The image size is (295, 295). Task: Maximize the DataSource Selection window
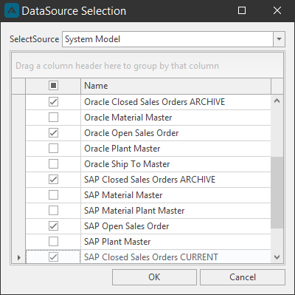(x=242, y=10)
